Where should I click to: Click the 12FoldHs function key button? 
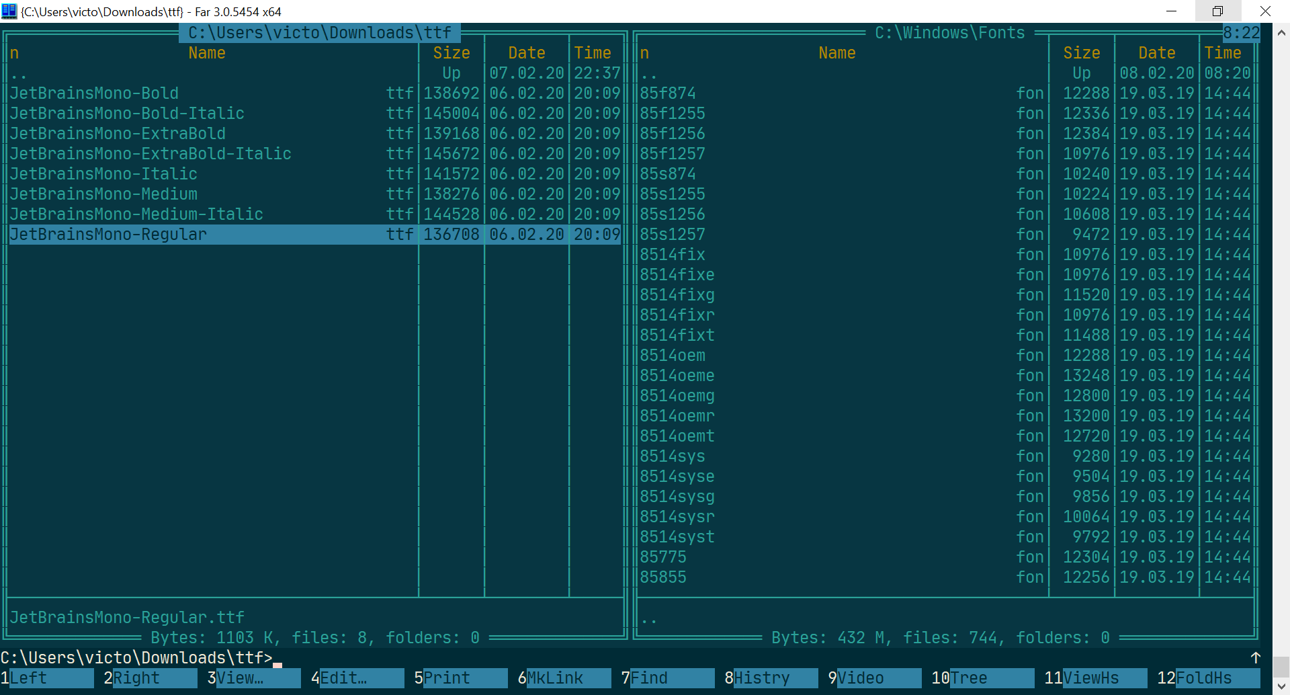(1209, 678)
